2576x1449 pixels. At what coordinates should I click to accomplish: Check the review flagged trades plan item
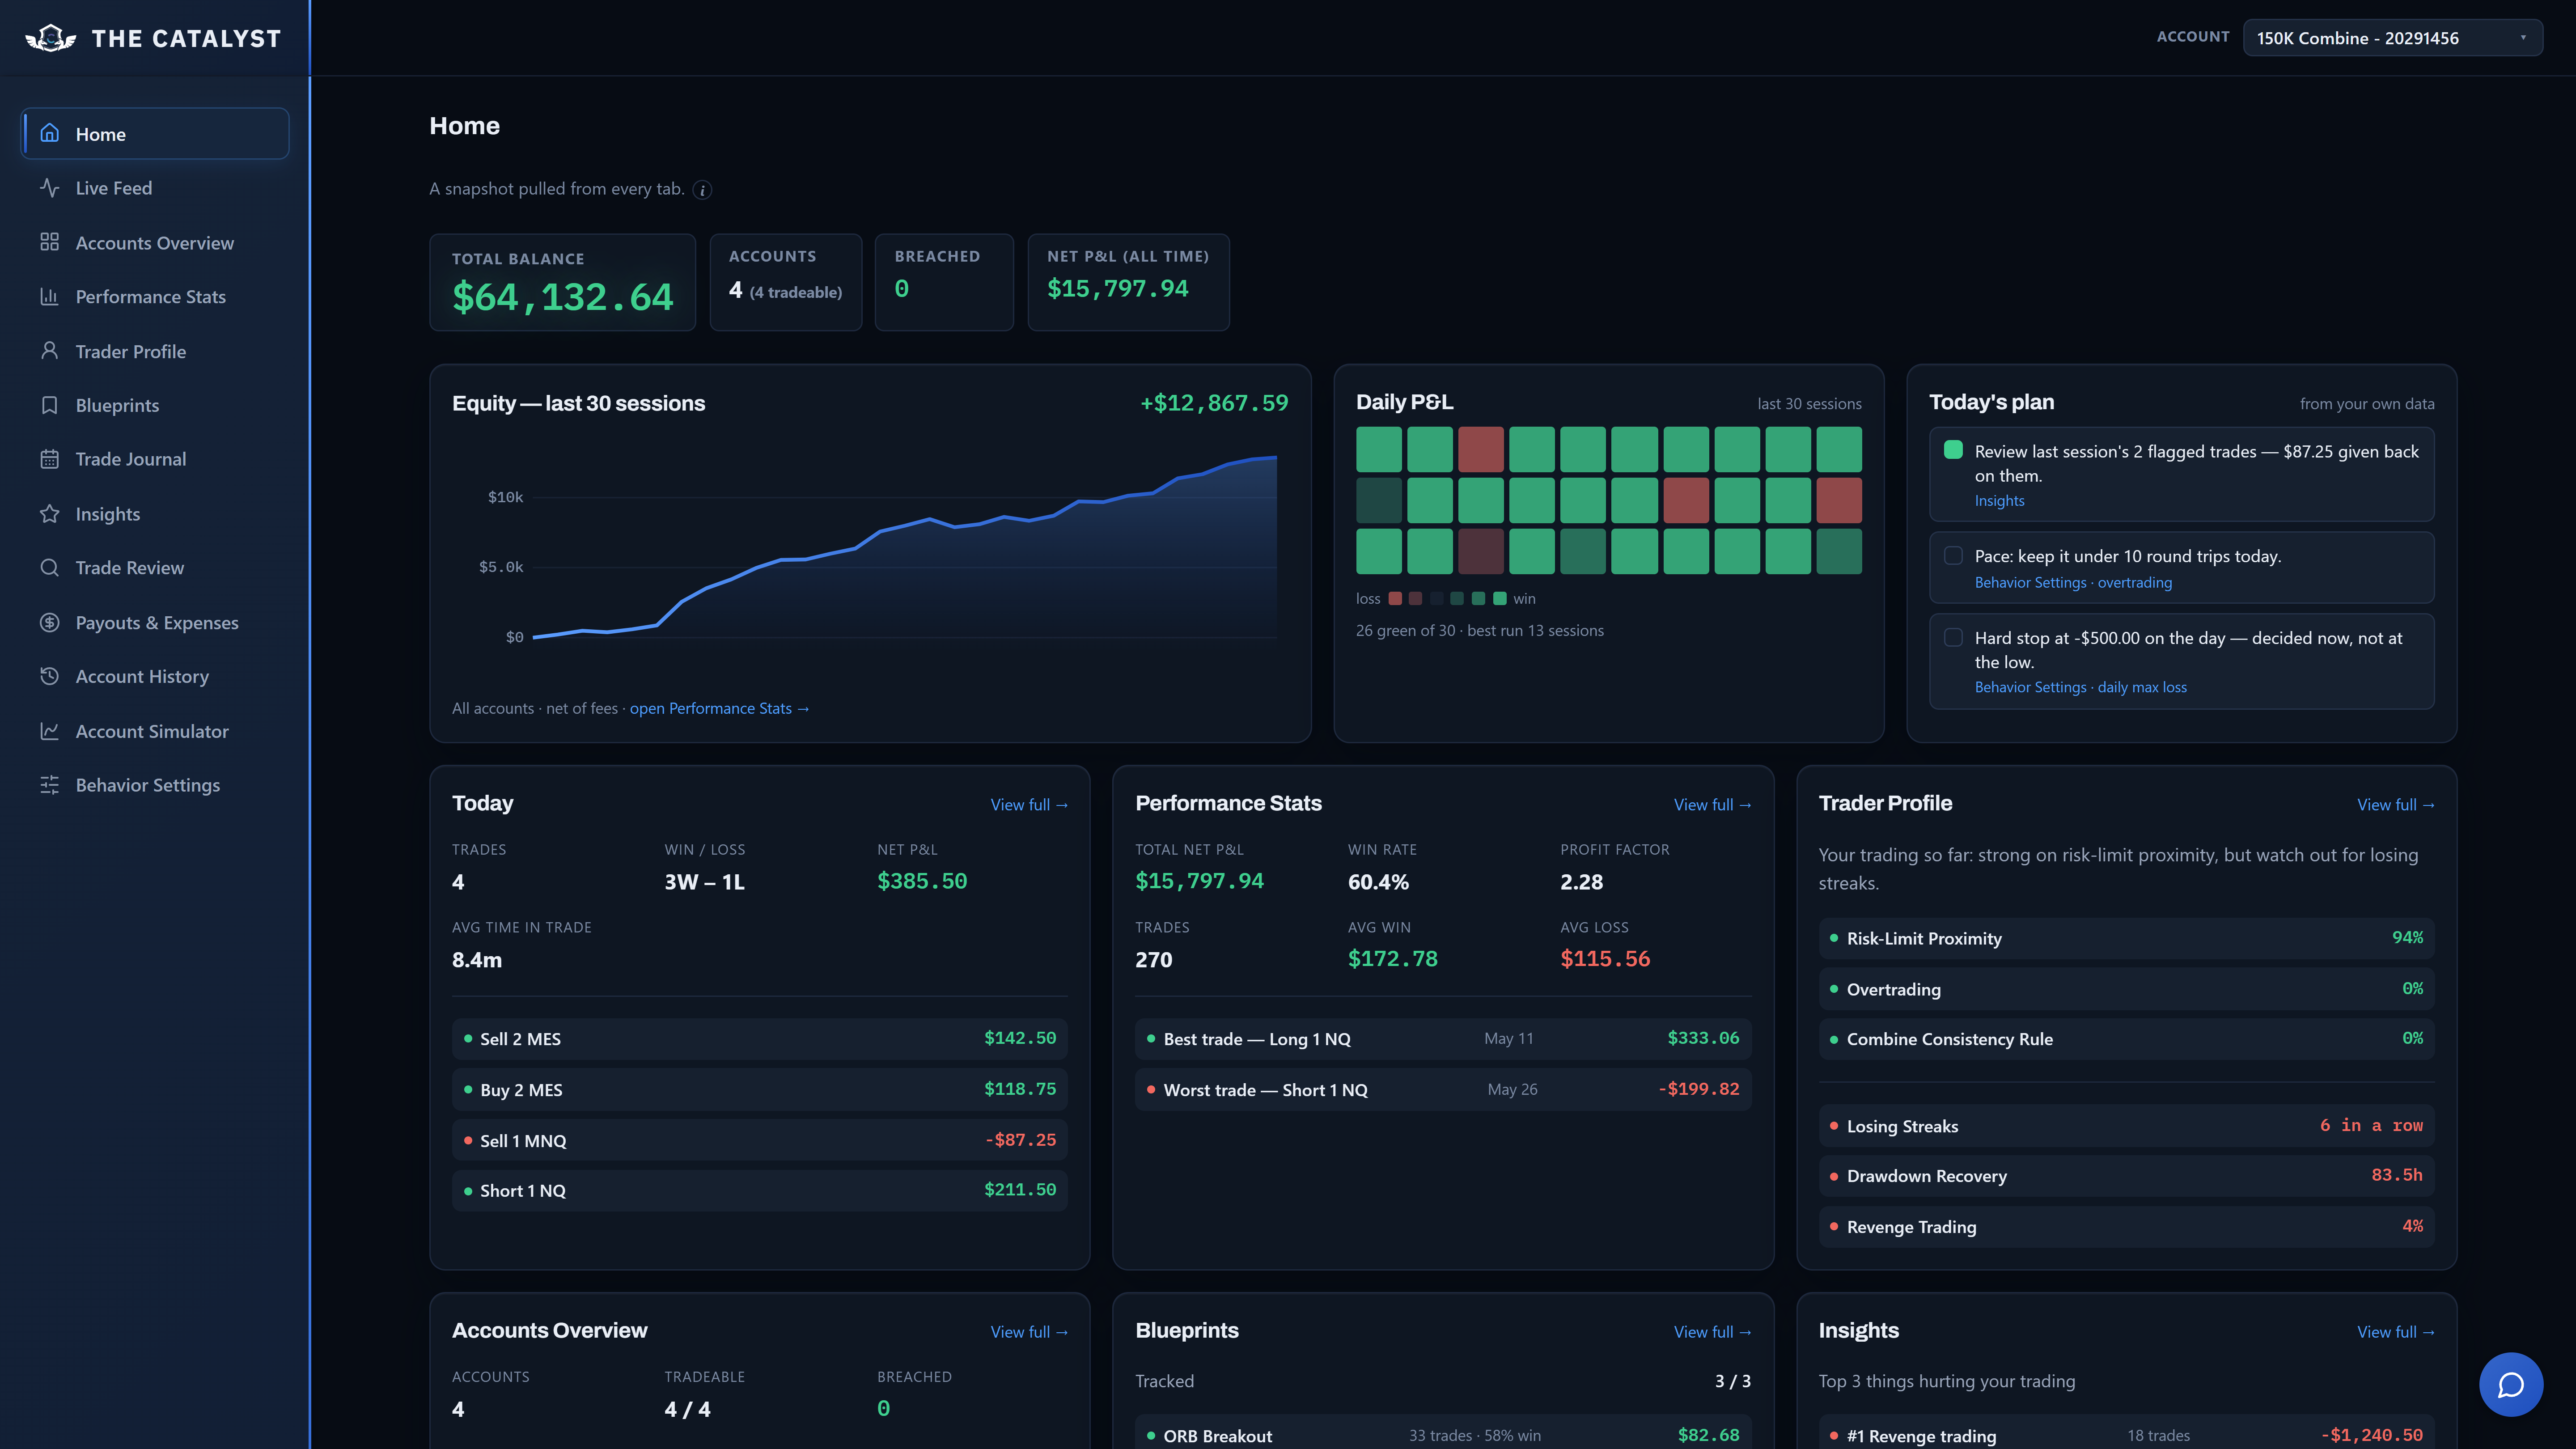coord(1952,450)
